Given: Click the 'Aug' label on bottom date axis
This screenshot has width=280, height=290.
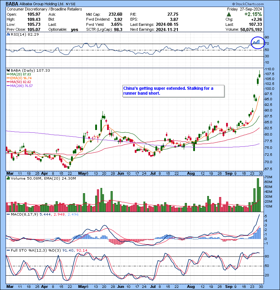Looking at the screenshot, I should click(x=191, y=287).
